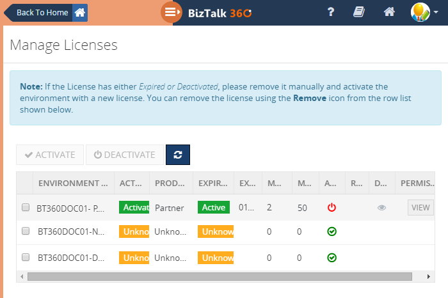This screenshot has width=448, height=298.
Task: Click the ACT... column header
Action: 131,184
